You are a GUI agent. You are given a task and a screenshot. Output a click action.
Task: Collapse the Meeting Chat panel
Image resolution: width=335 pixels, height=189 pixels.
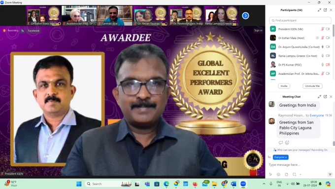tap(319, 97)
